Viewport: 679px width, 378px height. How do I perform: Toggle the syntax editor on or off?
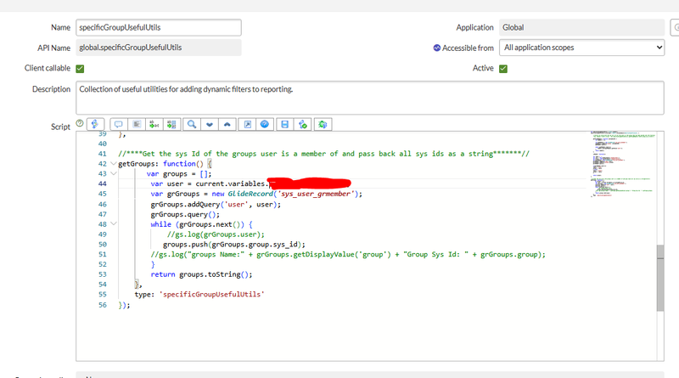[95, 124]
